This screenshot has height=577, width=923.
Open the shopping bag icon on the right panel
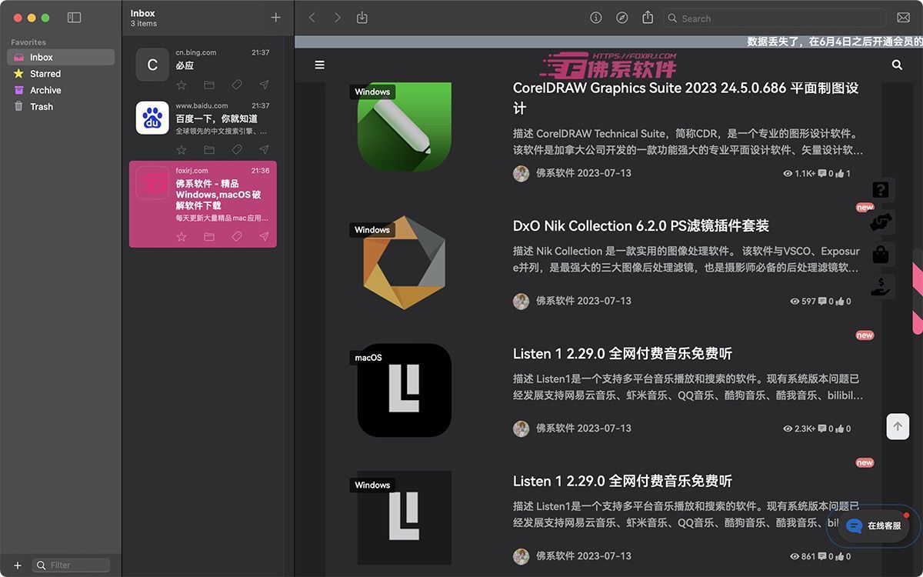[881, 254]
